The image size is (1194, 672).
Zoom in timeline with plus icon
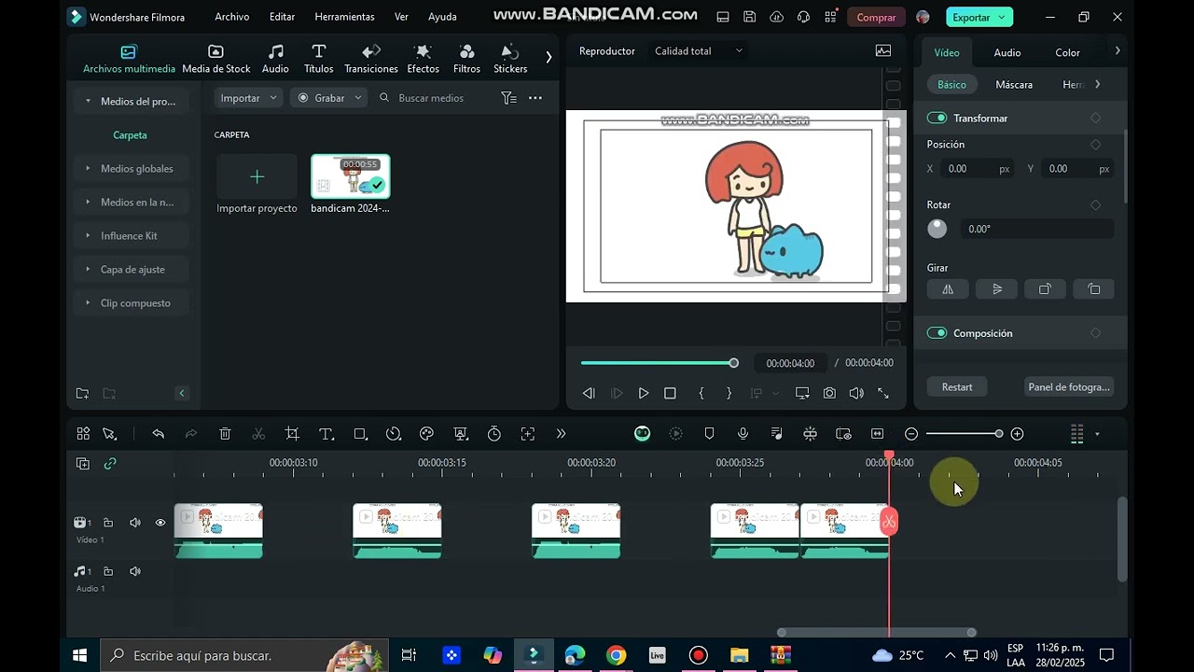(1017, 434)
